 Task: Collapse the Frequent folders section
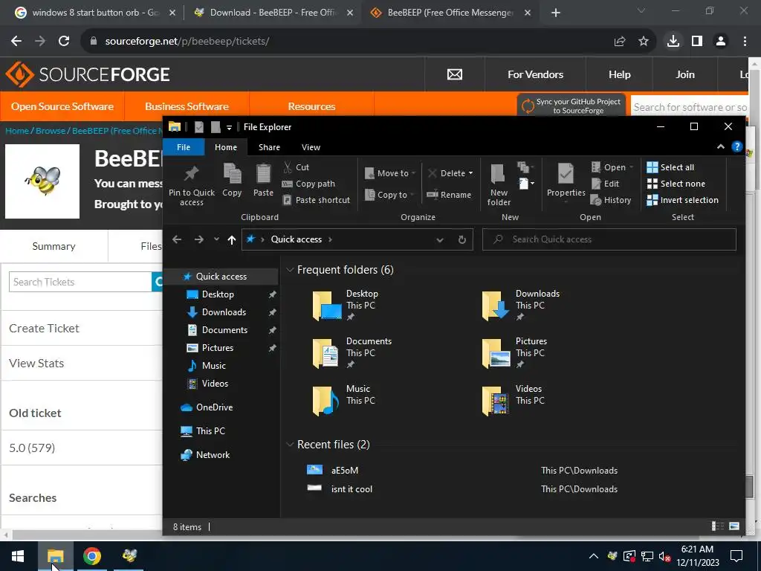291,269
